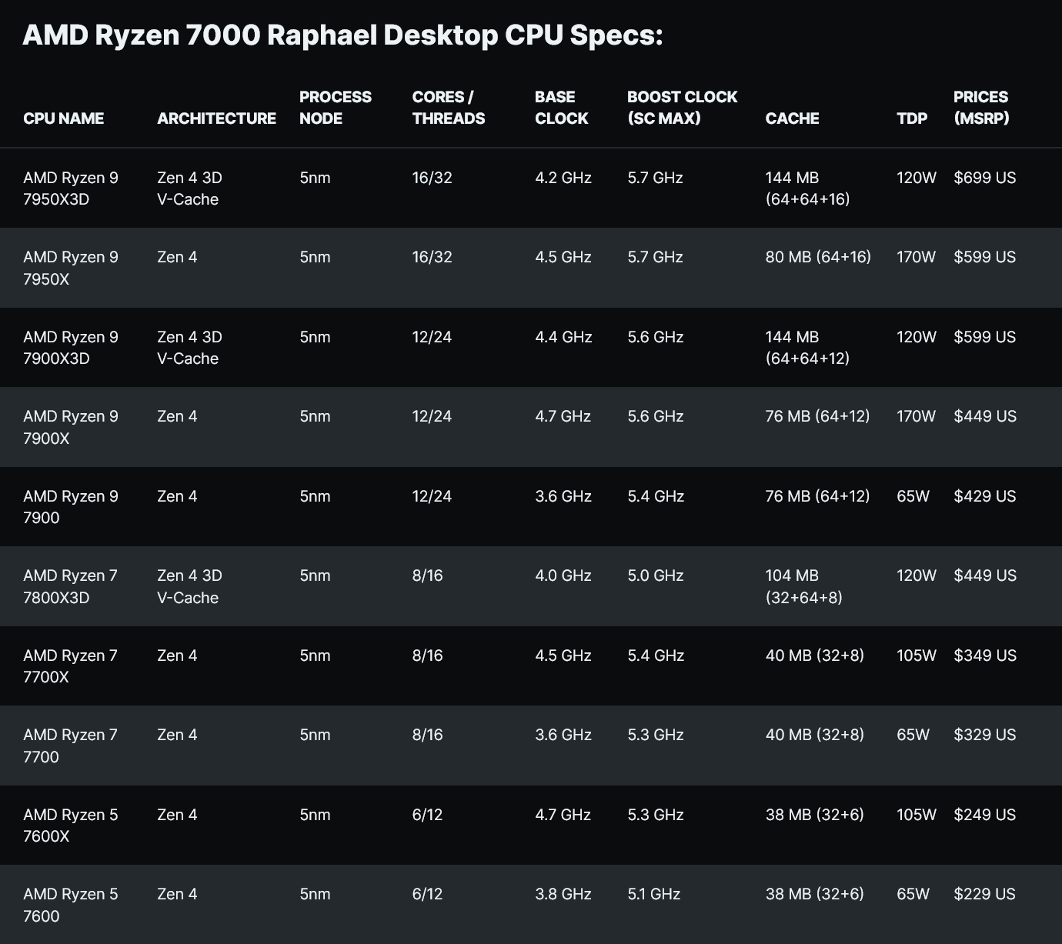The width and height of the screenshot is (1062, 944).
Task: Click 4.7 GHz base clock in 7600X row
Action: tap(563, 815)
